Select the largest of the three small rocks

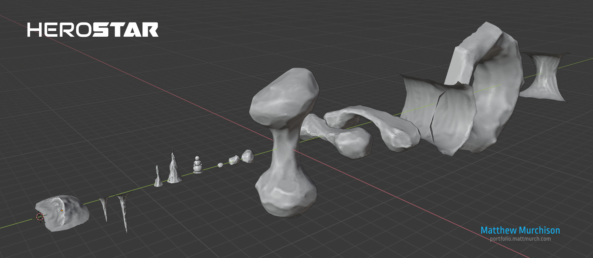click(248, 157)
